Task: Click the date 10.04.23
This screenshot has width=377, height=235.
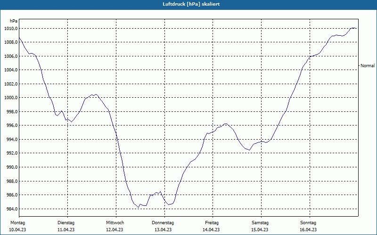Action: pos(17,230)
